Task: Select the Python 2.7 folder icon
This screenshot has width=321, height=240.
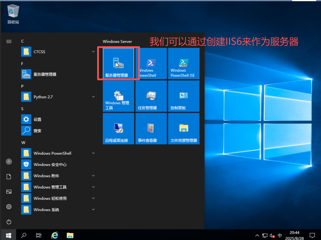Action: pyautogui.click(x=26, y=97)
